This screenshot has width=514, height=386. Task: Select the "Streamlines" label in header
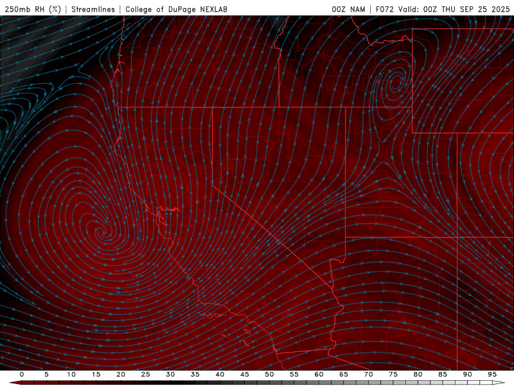pyautogui.click(x=93, y=9)
